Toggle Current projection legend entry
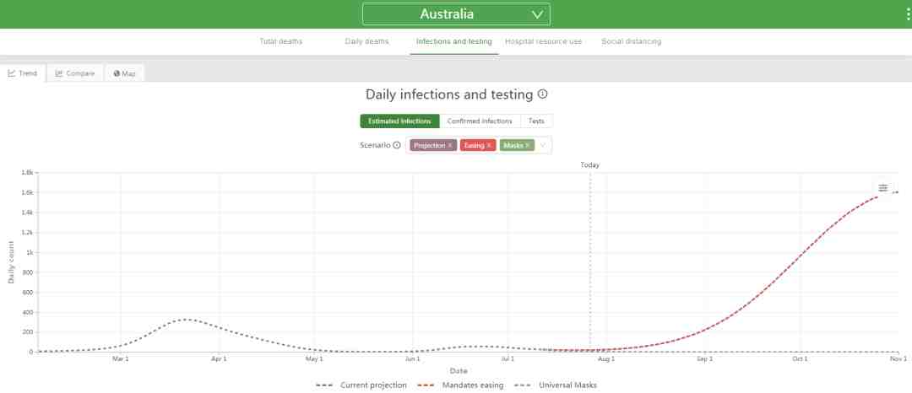The width and height of the screenshot is (912, 393). [361, 385]
